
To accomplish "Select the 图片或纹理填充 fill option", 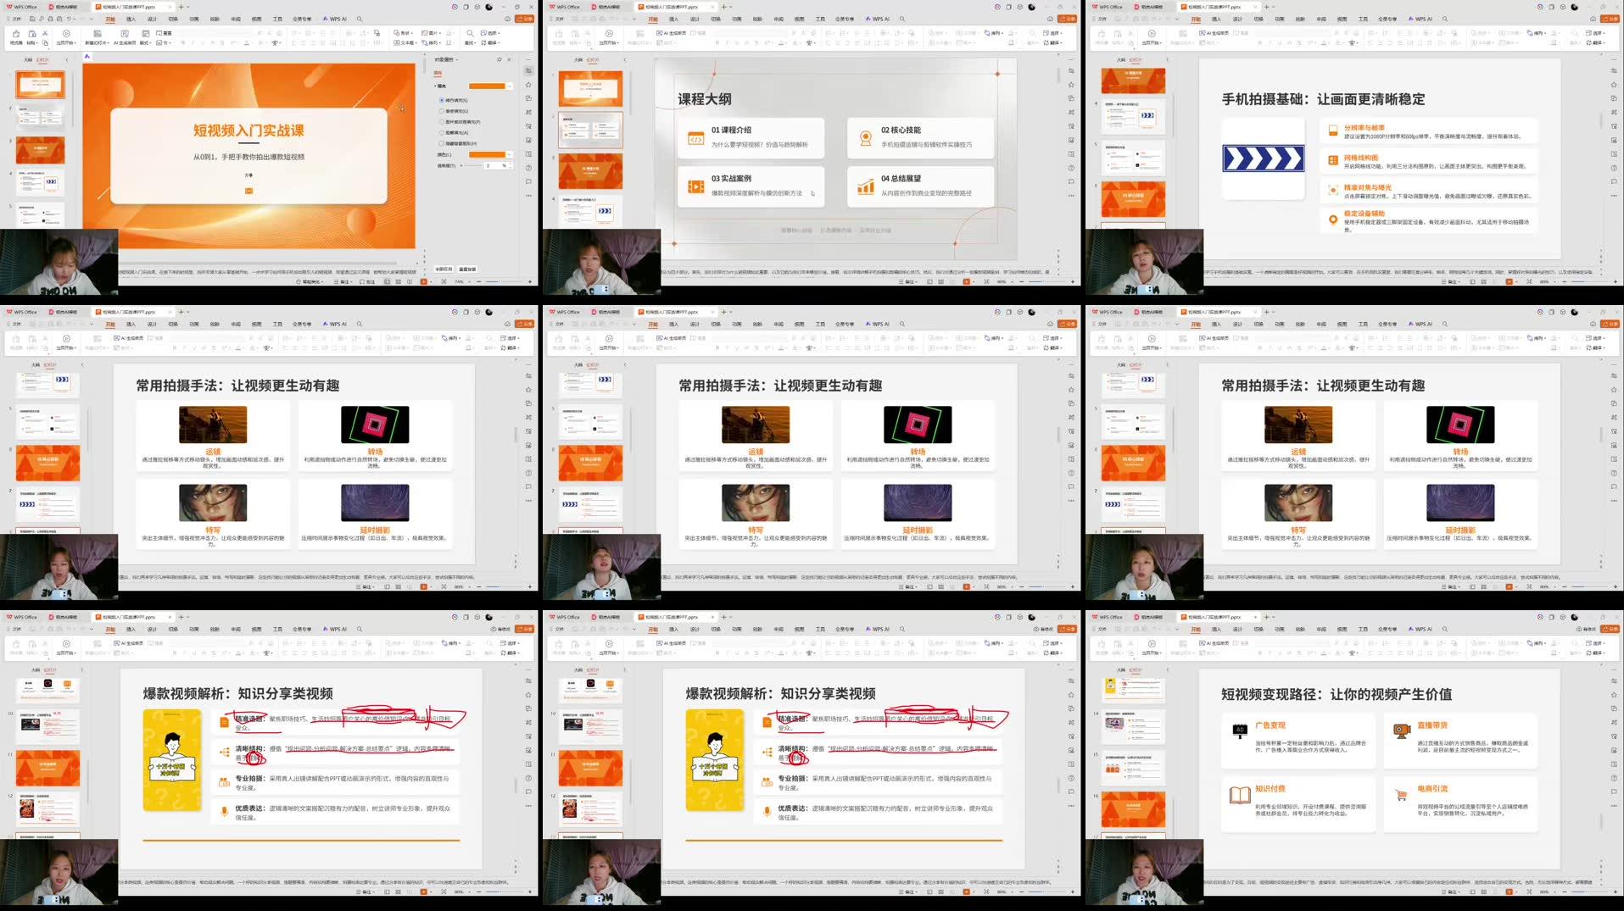I will click(441, 121).
